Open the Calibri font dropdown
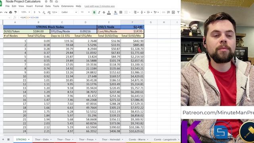254x143 pixels. pyautogui.click(x=69, y=12)
